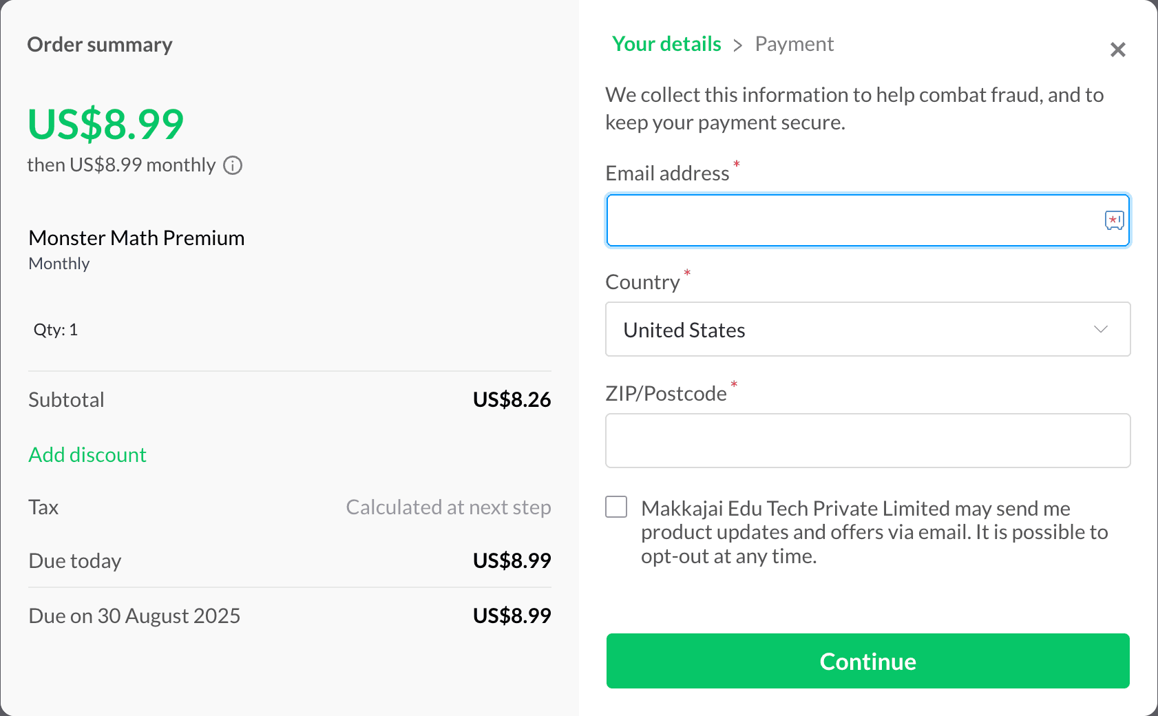Click the US$8.99 price heading
The image size is (1158, 716).
coord(105,124)
